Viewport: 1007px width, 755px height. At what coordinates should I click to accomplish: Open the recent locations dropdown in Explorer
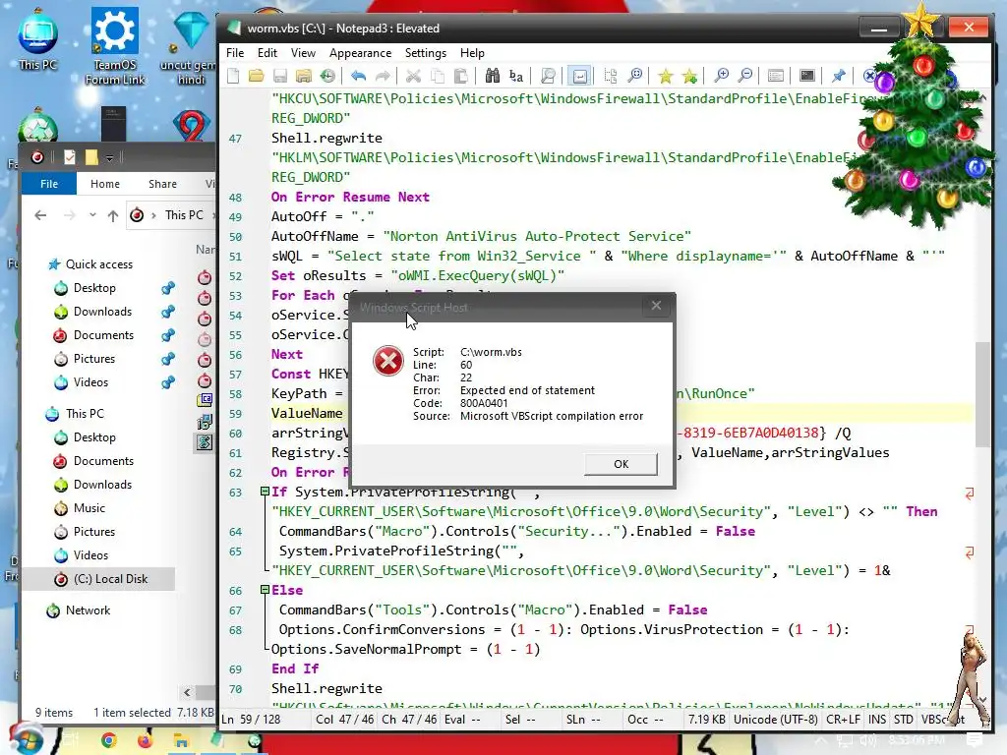92,215
